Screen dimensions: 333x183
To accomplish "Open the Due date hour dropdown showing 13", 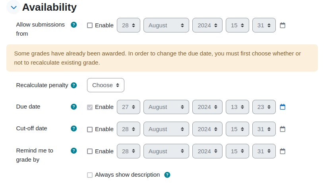I will tap(237, 107).
